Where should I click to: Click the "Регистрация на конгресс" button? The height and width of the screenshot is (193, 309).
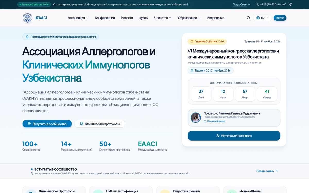pyautogui.click(x=234, y=136)
